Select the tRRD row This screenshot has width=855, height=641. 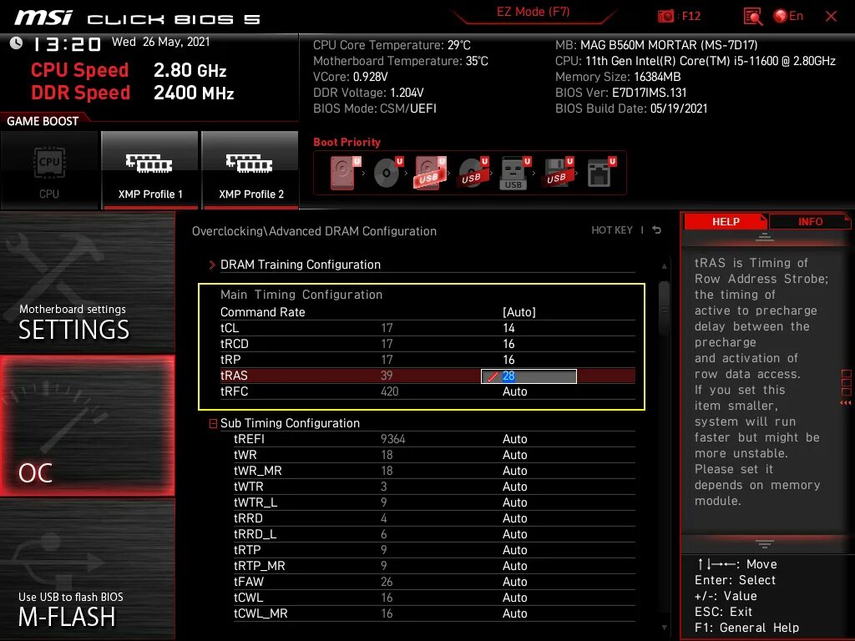[434, 518]
